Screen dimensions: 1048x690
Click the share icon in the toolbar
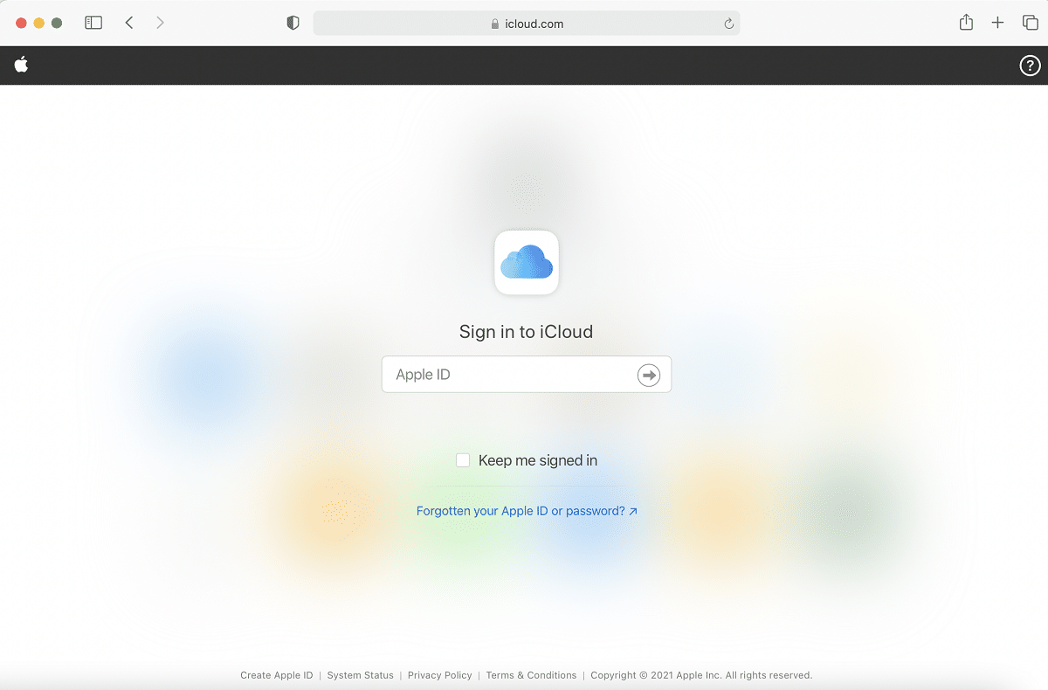click(x=965, y=23)
